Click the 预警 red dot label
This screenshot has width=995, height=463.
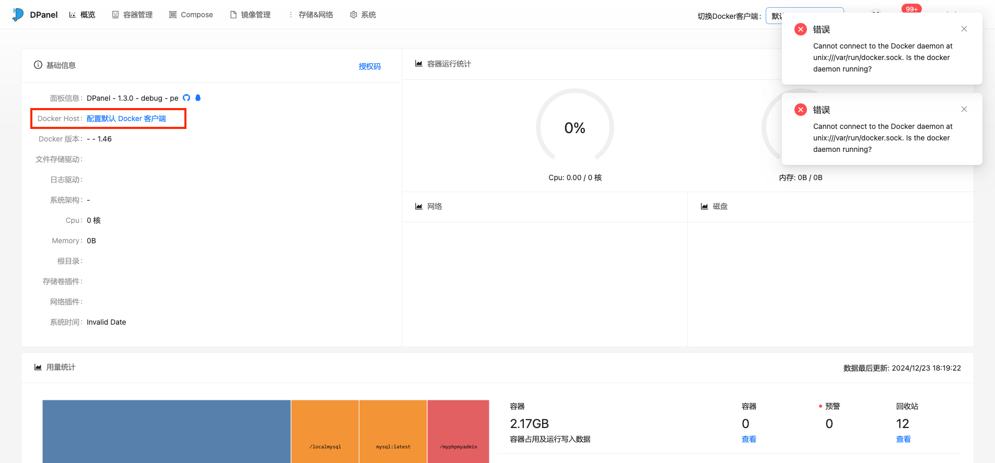[x=829, y=406]
